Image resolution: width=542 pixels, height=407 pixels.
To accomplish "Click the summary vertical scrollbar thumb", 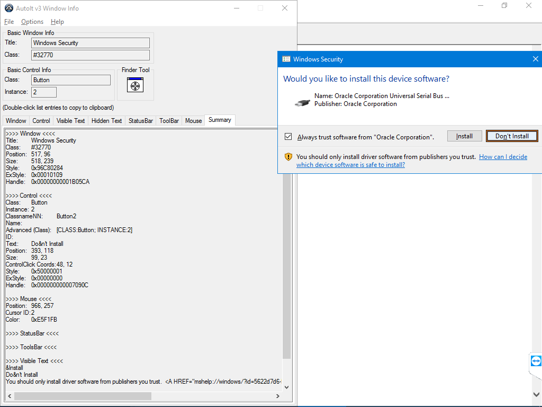I will 286,266.
